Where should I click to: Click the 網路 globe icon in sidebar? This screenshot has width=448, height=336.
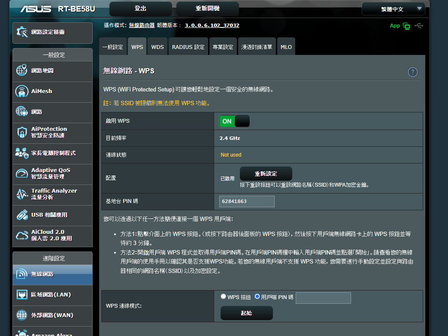pyautogui.click(x=22, y=112)
